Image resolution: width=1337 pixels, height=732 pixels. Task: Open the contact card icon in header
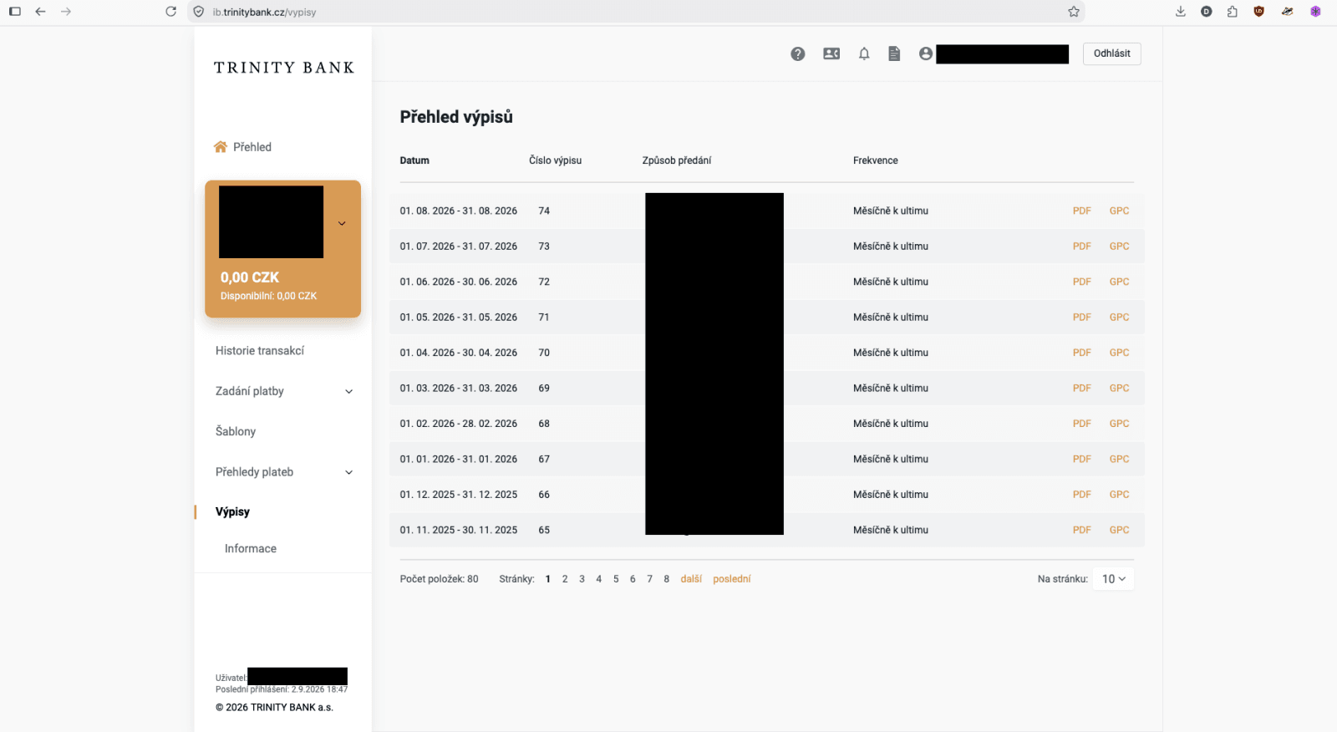pyautogui.click(x=831, y=53)
